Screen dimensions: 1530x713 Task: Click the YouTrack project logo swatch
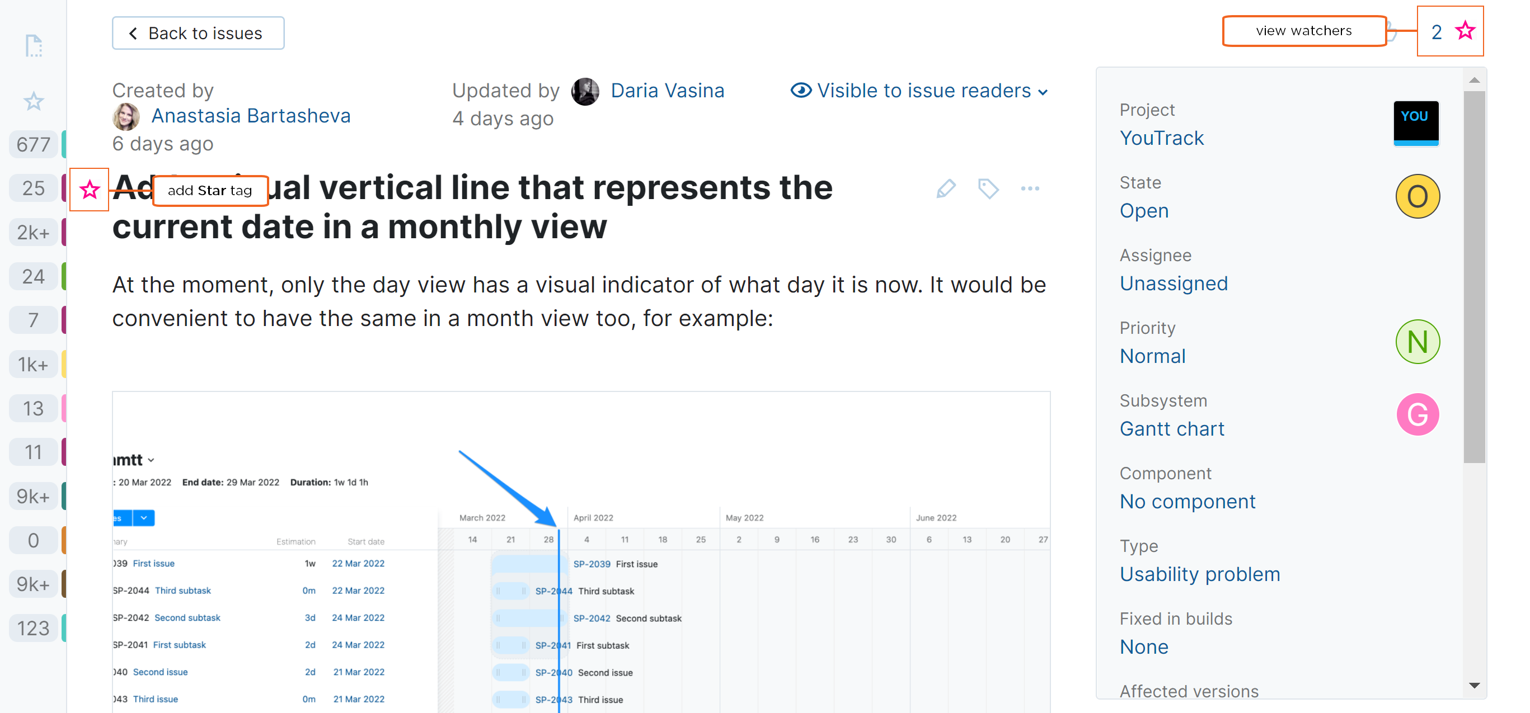(1416, 123)
